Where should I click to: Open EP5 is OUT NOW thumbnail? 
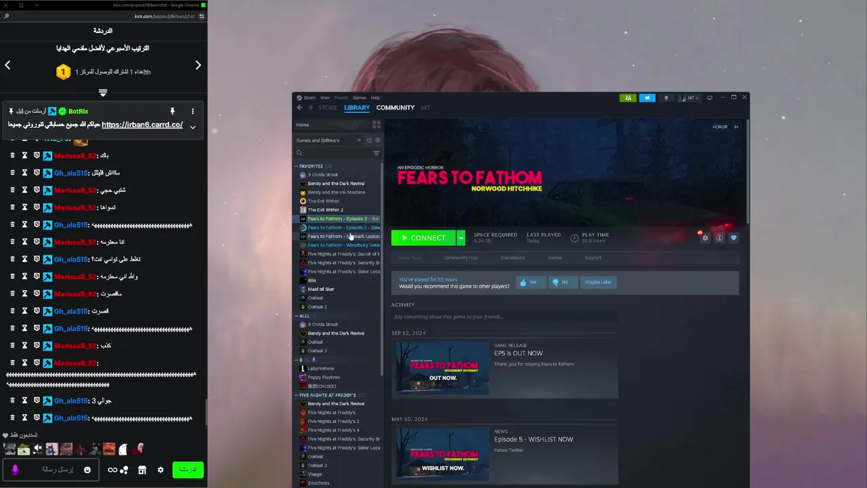[442, 368]
